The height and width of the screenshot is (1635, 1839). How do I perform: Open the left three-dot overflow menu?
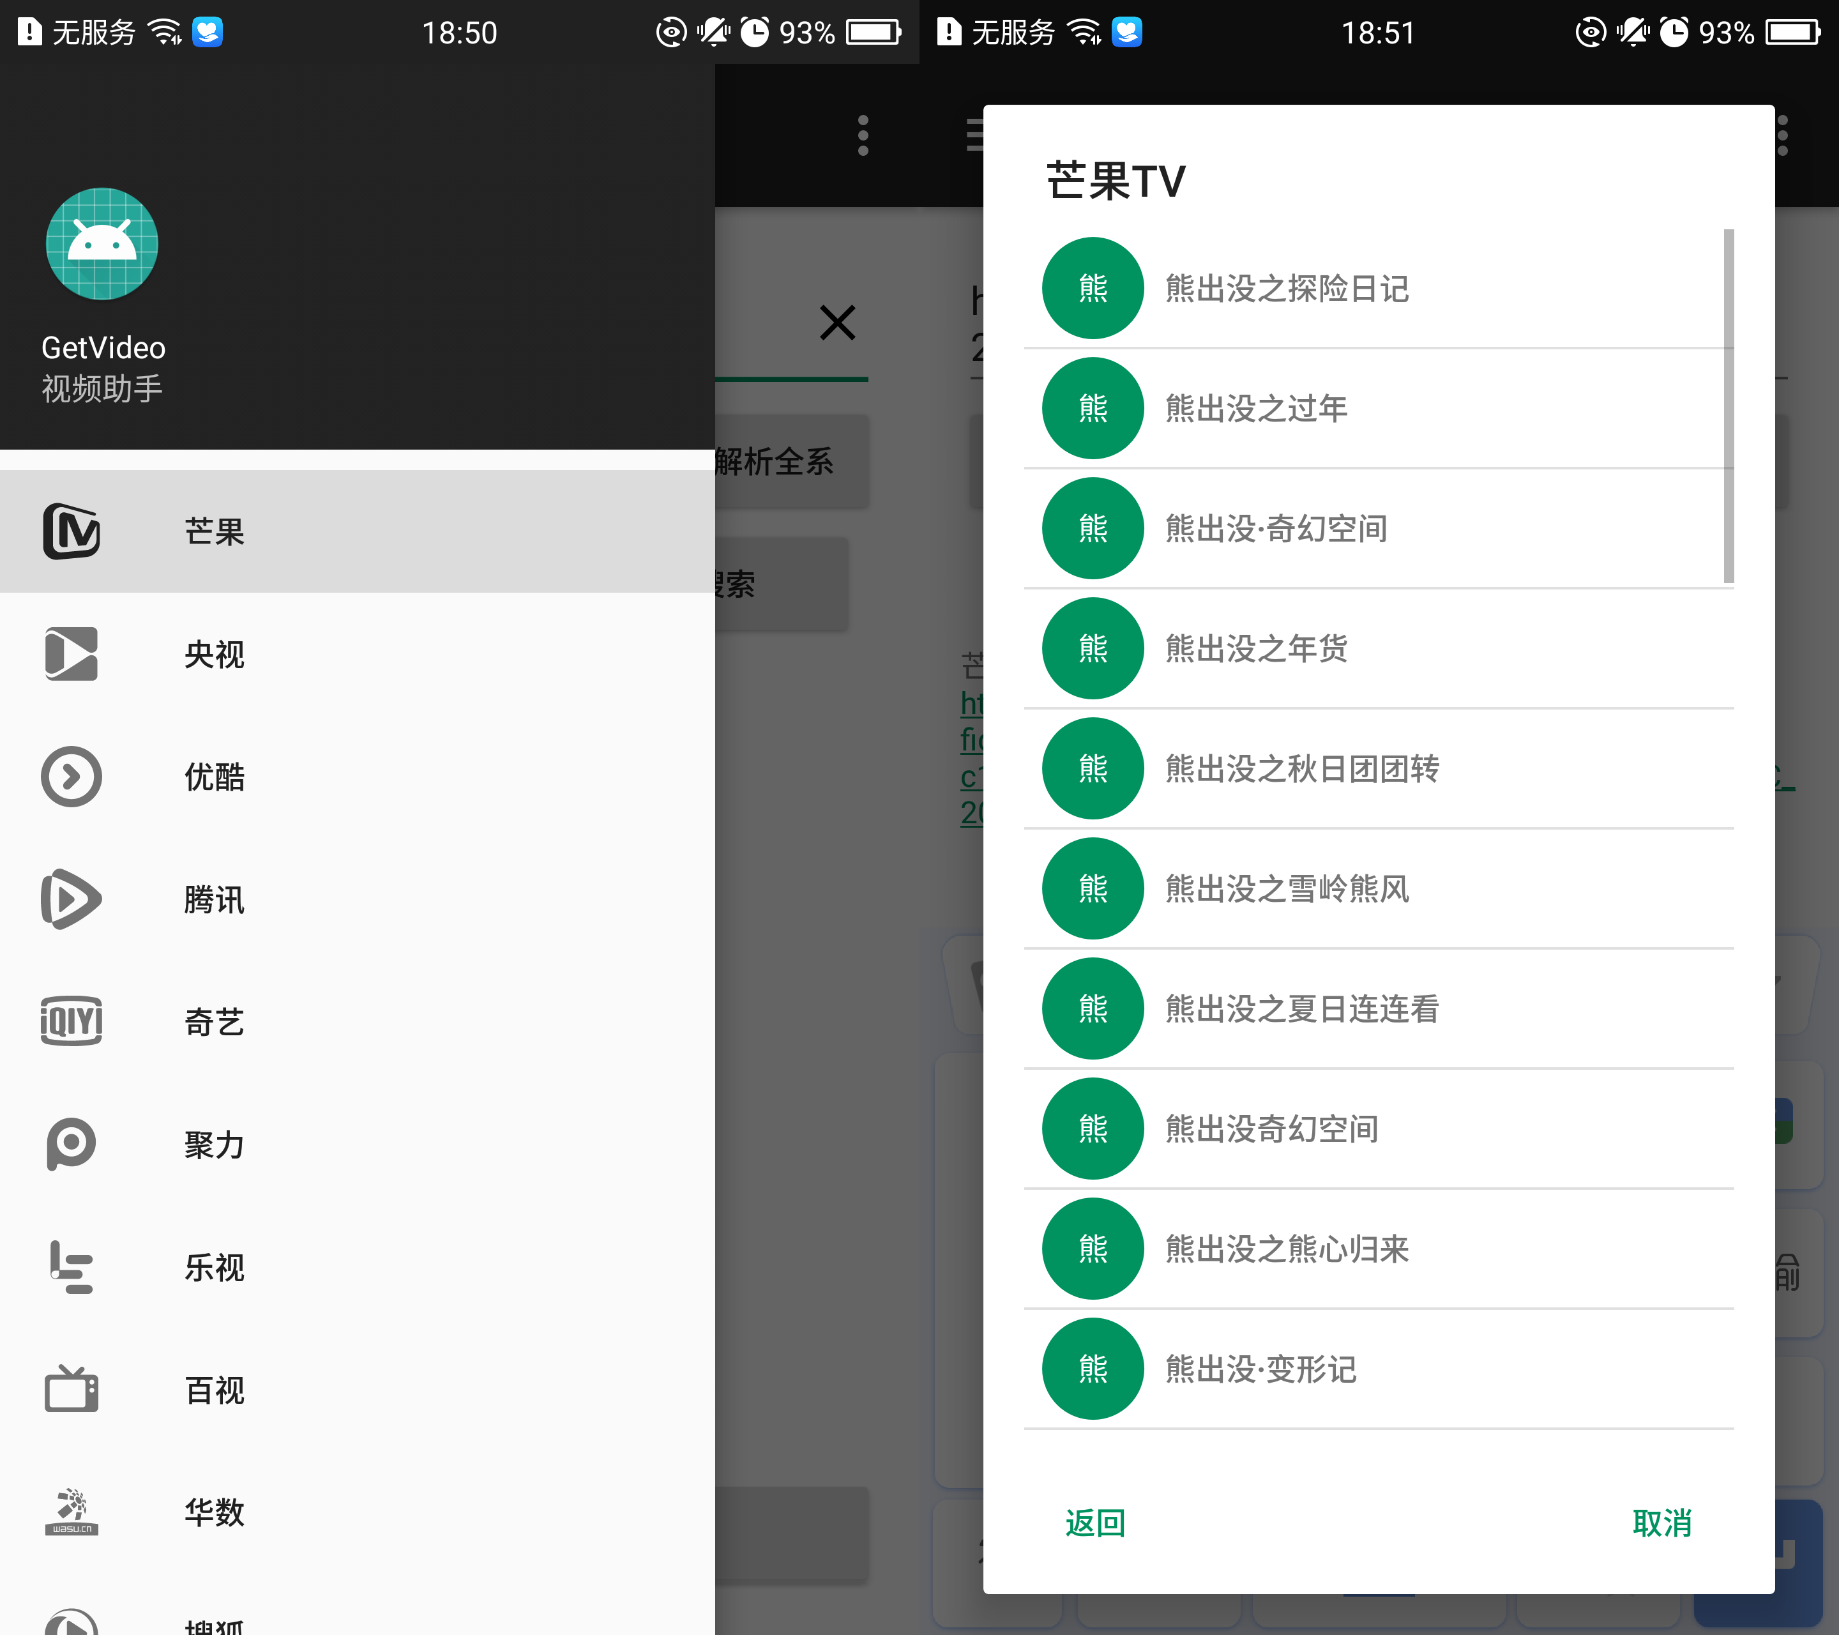pyautogui.click(x=863, y=136)
